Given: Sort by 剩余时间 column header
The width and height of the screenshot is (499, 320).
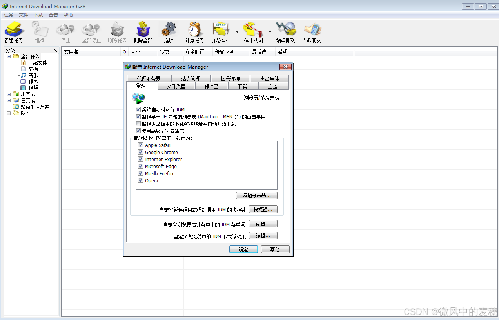Looking at the screenshot, I should tap(198, 52).
